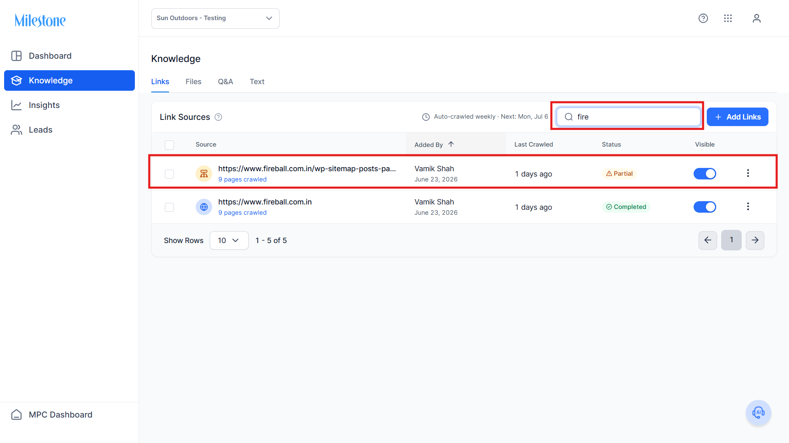Open the help question mark icon in header
Screen dimensions: 789x443
703,18
